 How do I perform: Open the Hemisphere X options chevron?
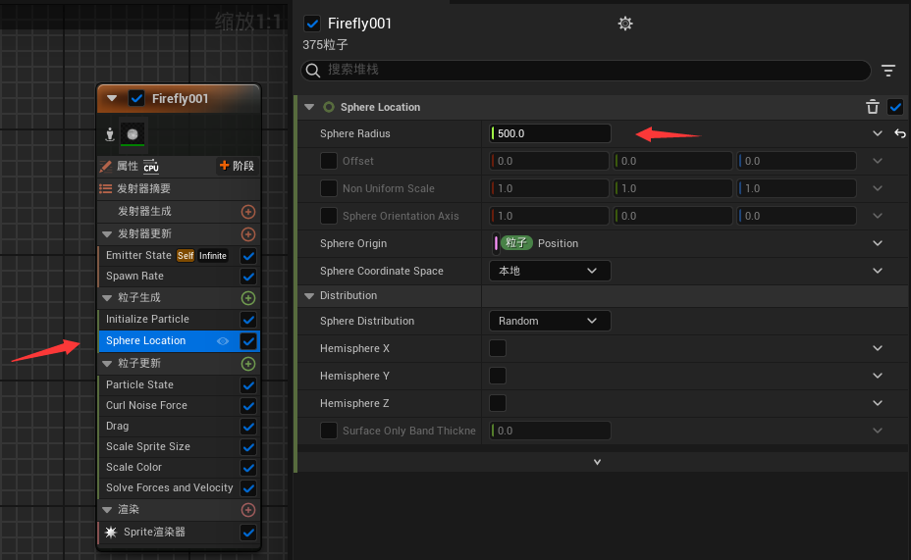pos(878,348)
